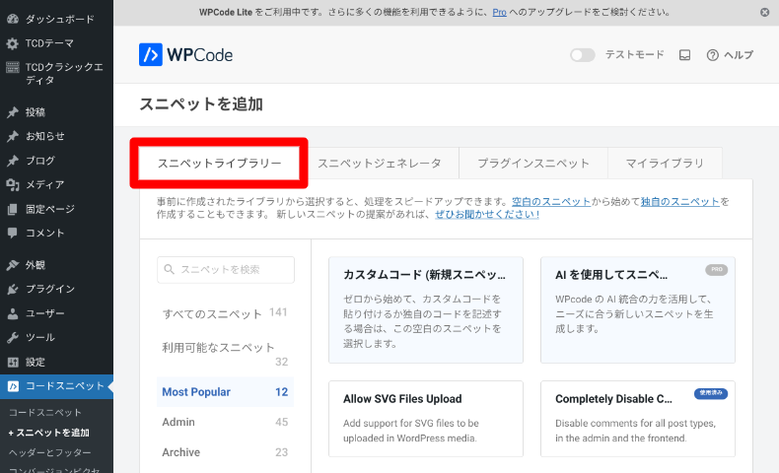Open 固定ページ menu label

pos(50,210)
